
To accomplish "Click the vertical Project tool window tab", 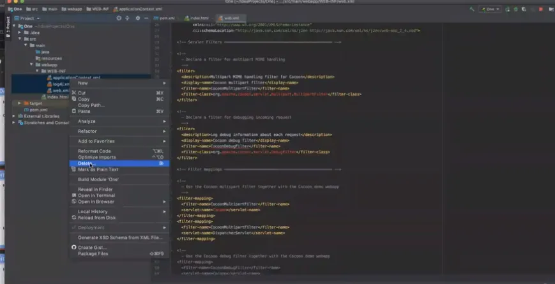I will pos(8,28).
